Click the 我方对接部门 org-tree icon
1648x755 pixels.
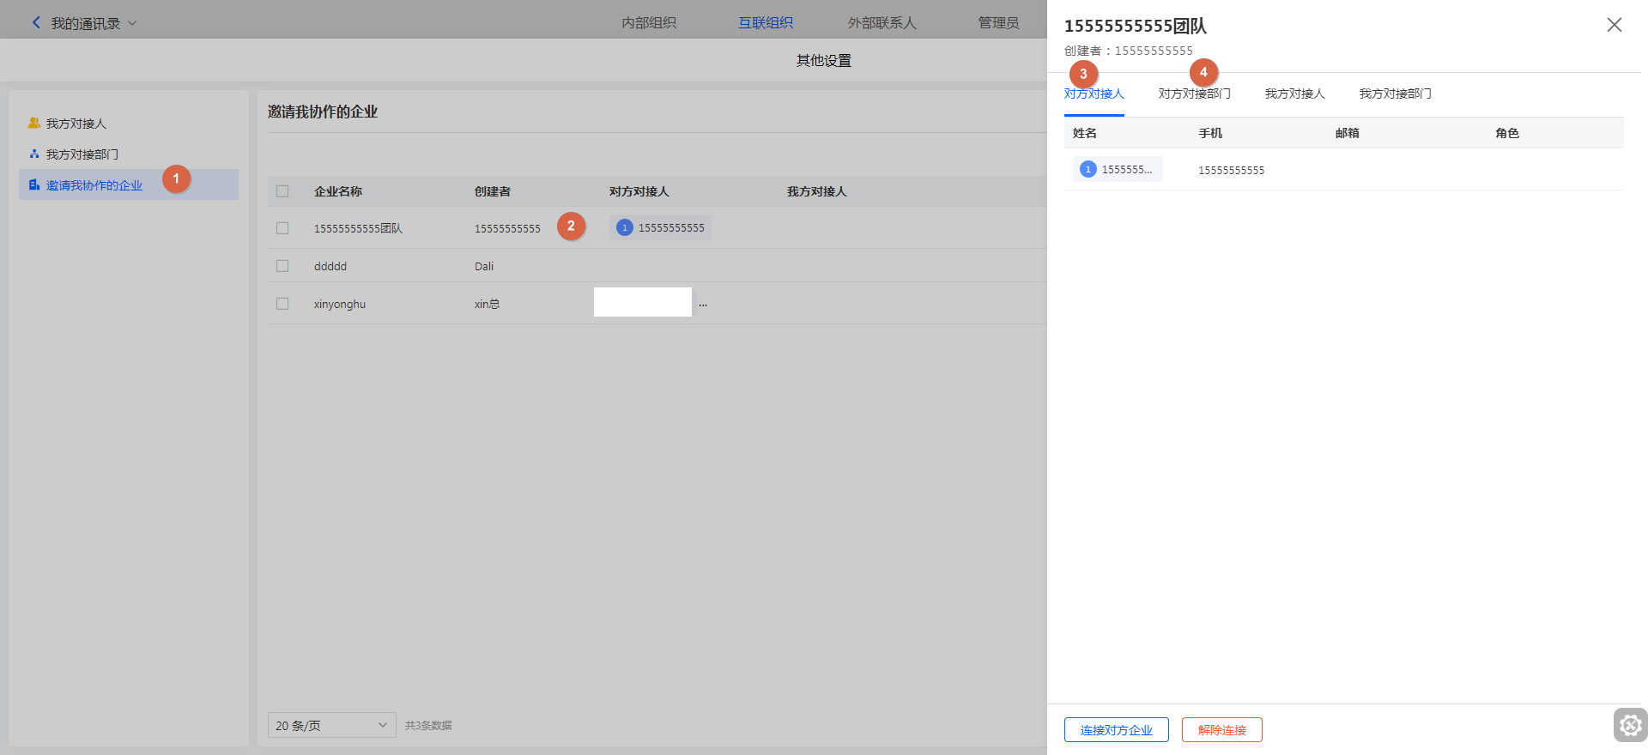[34, 154]
